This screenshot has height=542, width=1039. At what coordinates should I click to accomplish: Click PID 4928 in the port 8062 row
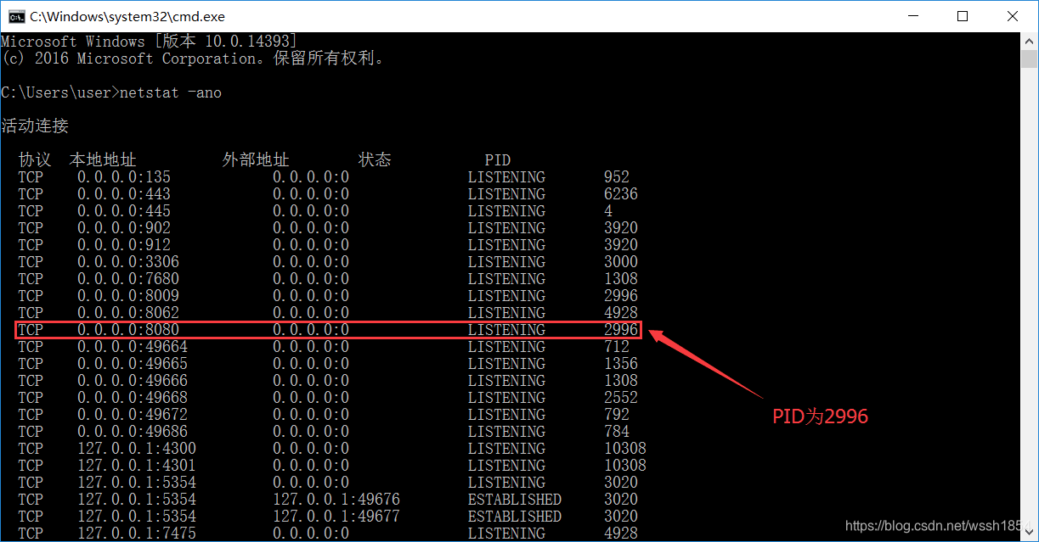pyautogui.click(x=621, y=313)
